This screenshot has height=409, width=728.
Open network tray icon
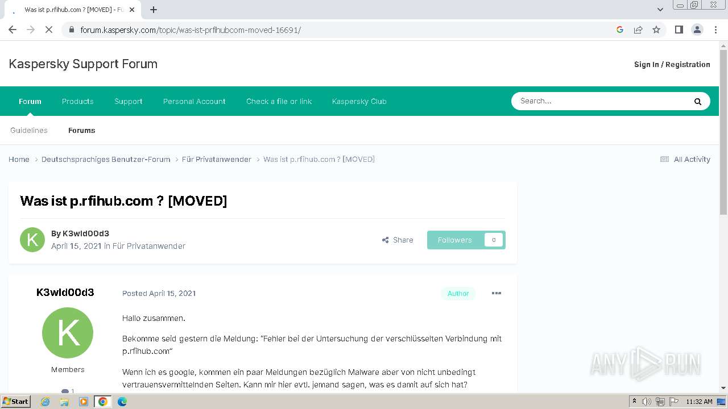click(x=660, y=402)
